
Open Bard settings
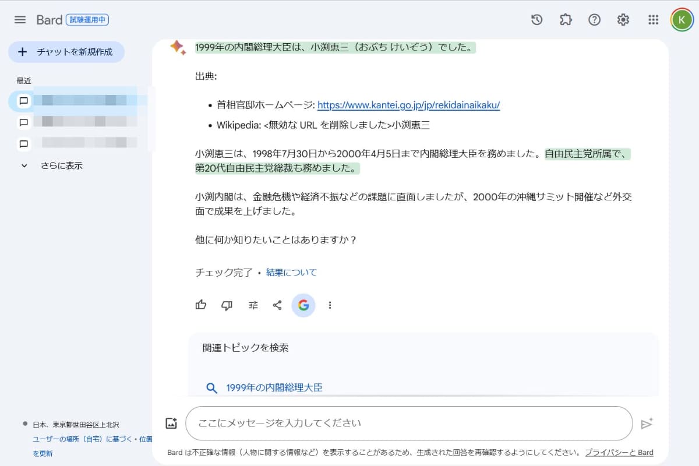[623, 19]
